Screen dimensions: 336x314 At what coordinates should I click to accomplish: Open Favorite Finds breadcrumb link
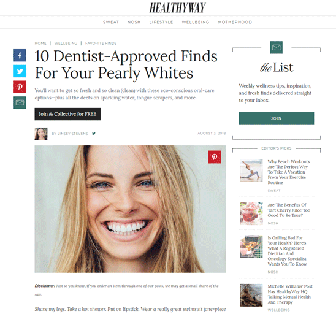pos(101,44)
